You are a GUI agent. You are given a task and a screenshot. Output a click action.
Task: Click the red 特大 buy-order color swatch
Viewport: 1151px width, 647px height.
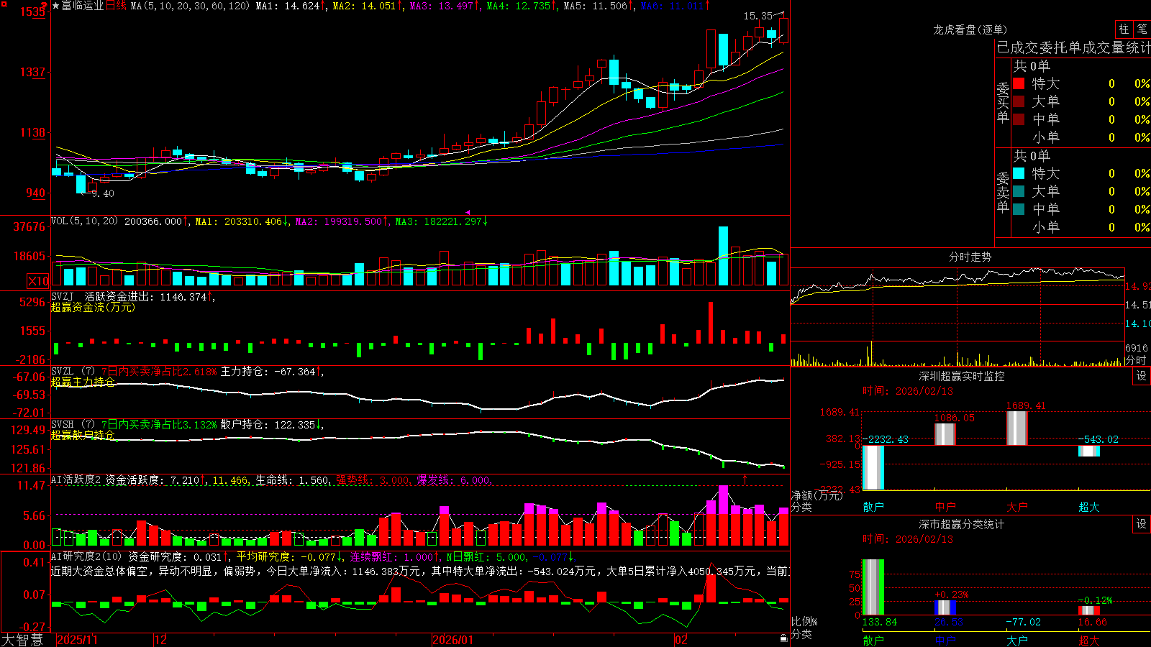(1019, 83)
